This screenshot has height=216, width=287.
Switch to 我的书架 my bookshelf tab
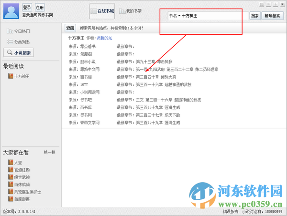(x=130, y=11)
